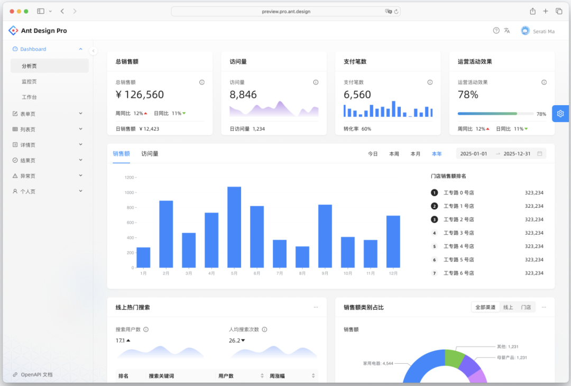Switch to the 销售额 tab
571x386 pixels.
pos(121,154)
